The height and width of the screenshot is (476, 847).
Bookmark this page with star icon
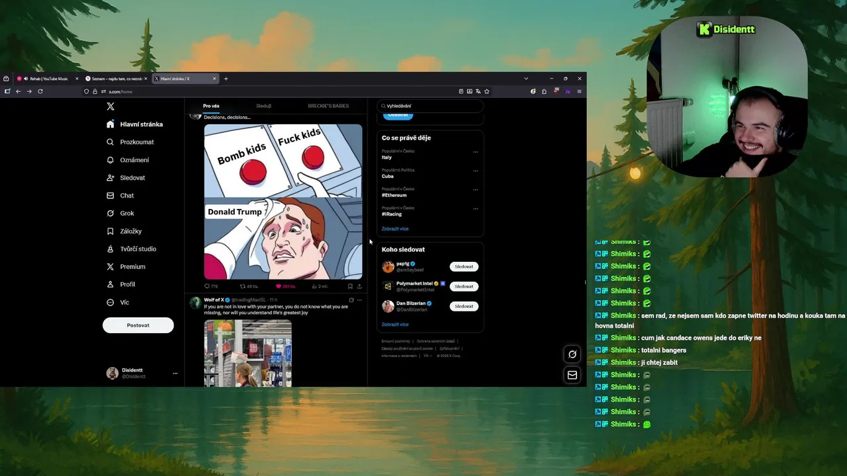(x=487, y=91)
